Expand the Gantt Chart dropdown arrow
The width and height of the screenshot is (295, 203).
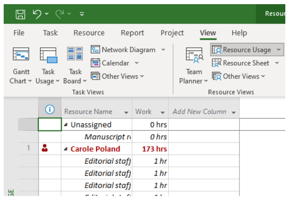coord(30,81)
